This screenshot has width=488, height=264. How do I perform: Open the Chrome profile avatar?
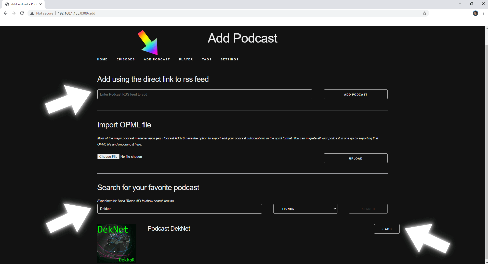point(476,13)
